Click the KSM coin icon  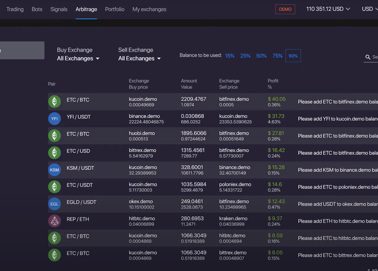[55, 170]
